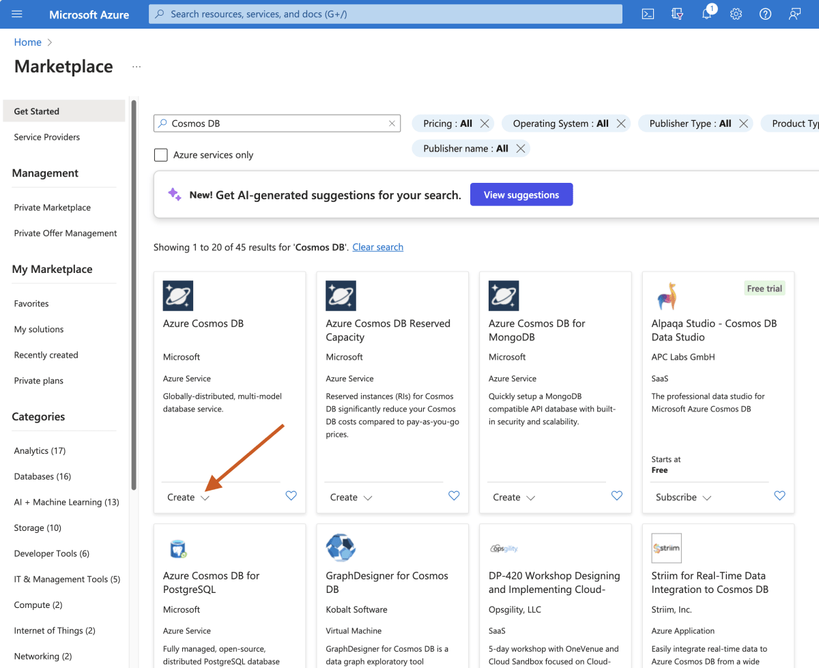This screenshot has height=668, width=819.
Task: Filter by the Networking (2) category
Action: pyautogui.click(x=43, y=656)
